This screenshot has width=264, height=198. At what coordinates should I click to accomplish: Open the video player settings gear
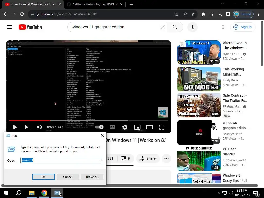pos(125,127)
